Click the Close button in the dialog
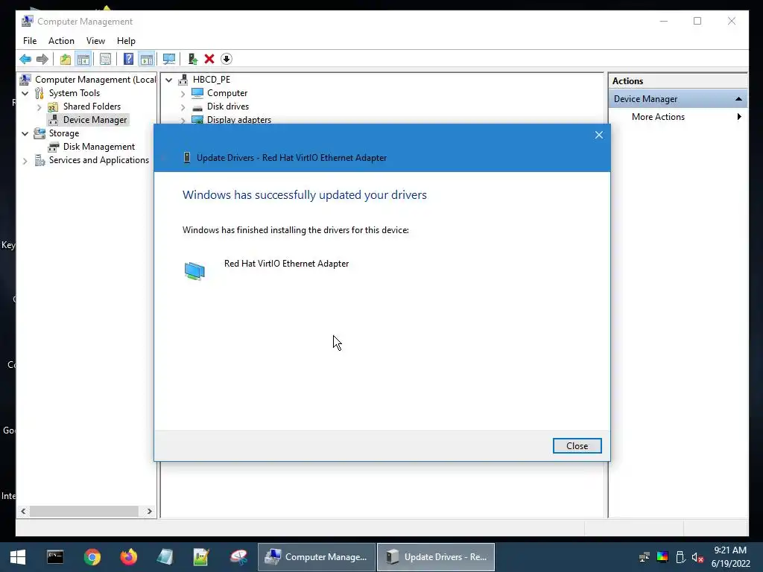The width and height of the screenshot is (763, 572). [x=577, y=446]
